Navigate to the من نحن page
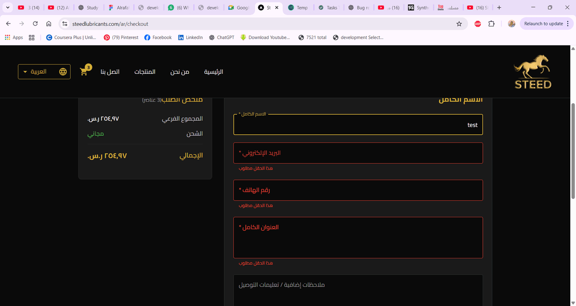Image resolution: width=576 pixels, height=306 pixels. pyautogui.click(x=180, y=72)
